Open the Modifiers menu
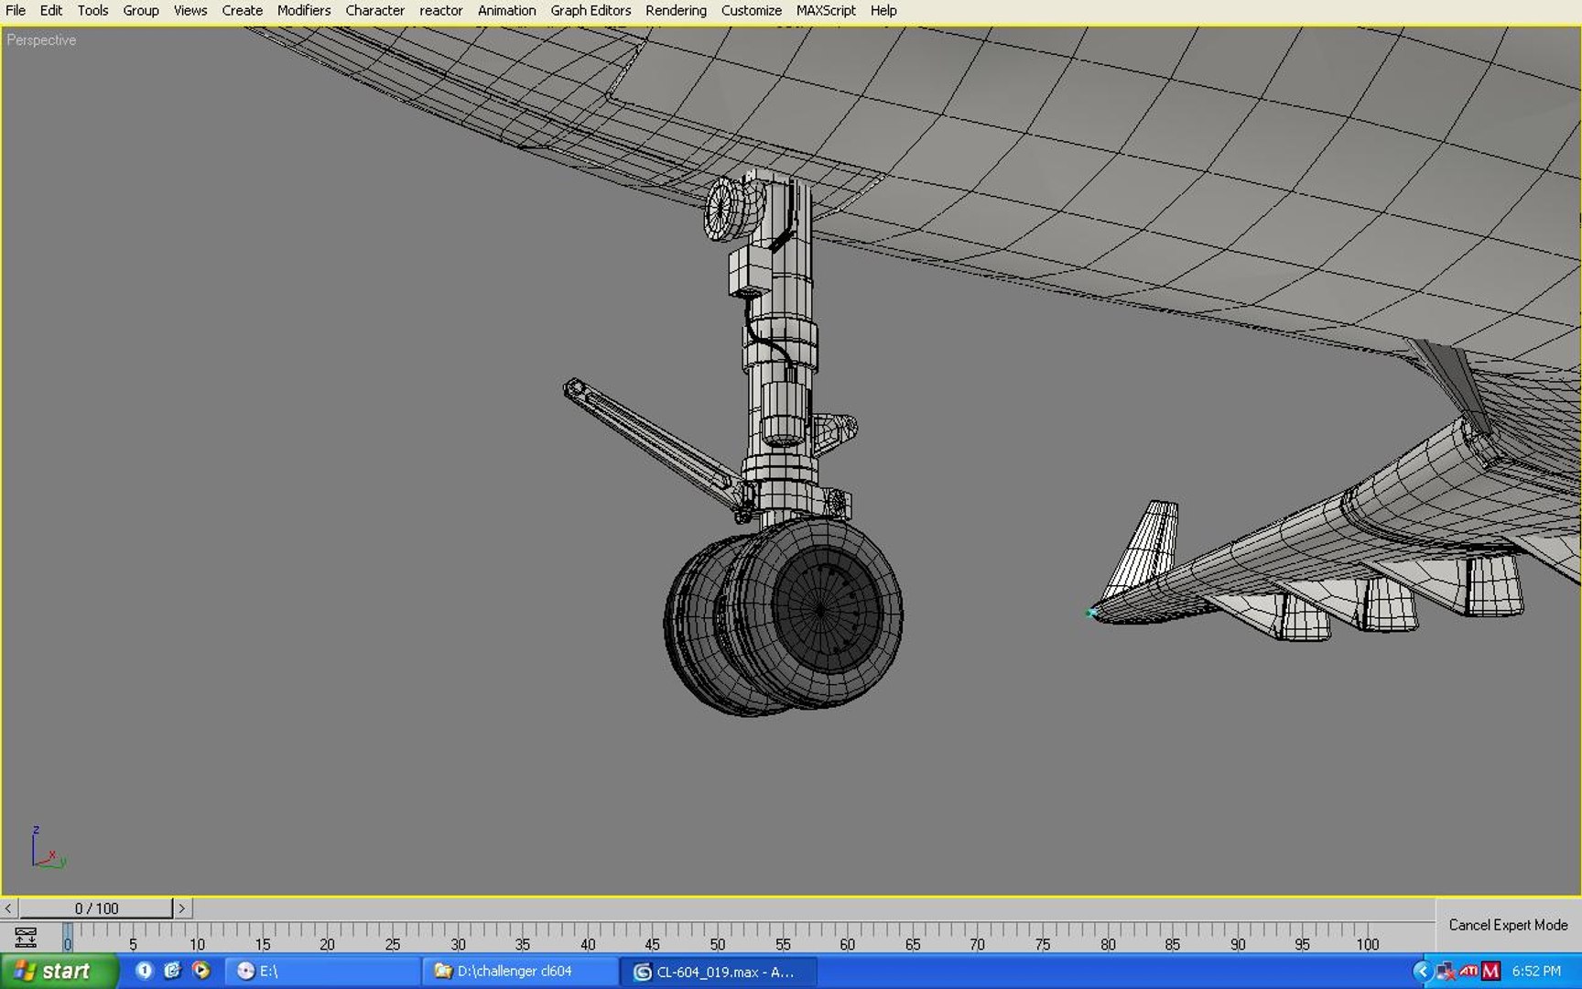 pos(304,10)
